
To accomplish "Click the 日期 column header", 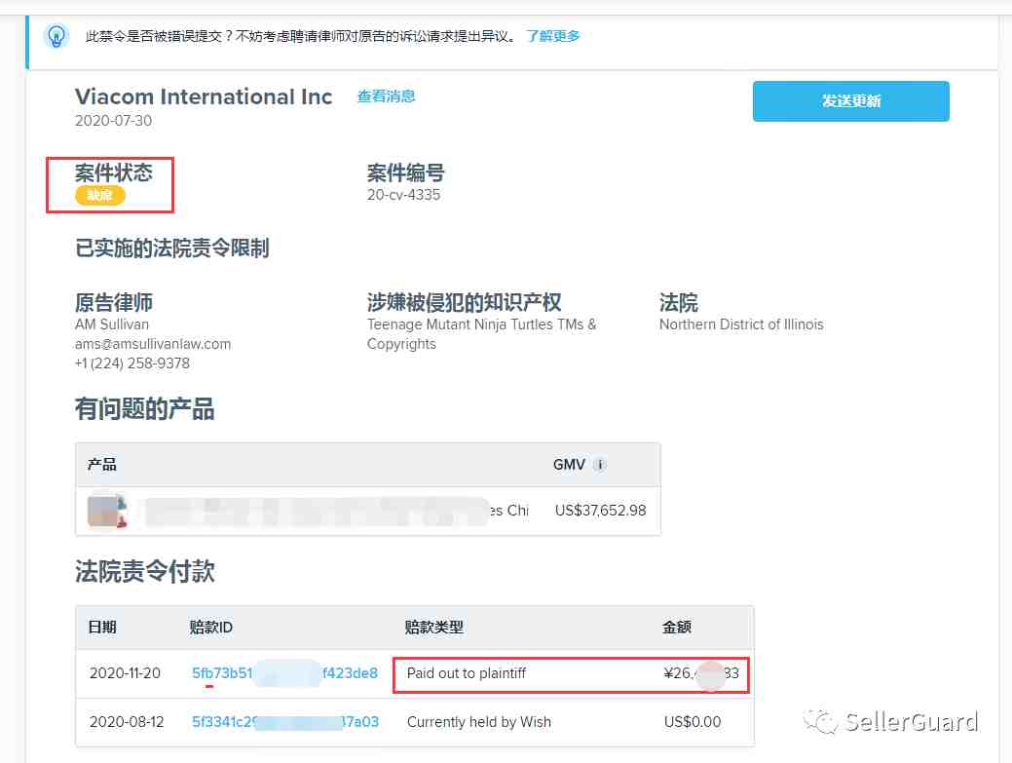I will click(102, 628).
